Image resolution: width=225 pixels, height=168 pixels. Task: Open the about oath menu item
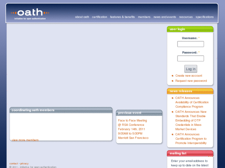click(82, 17)
